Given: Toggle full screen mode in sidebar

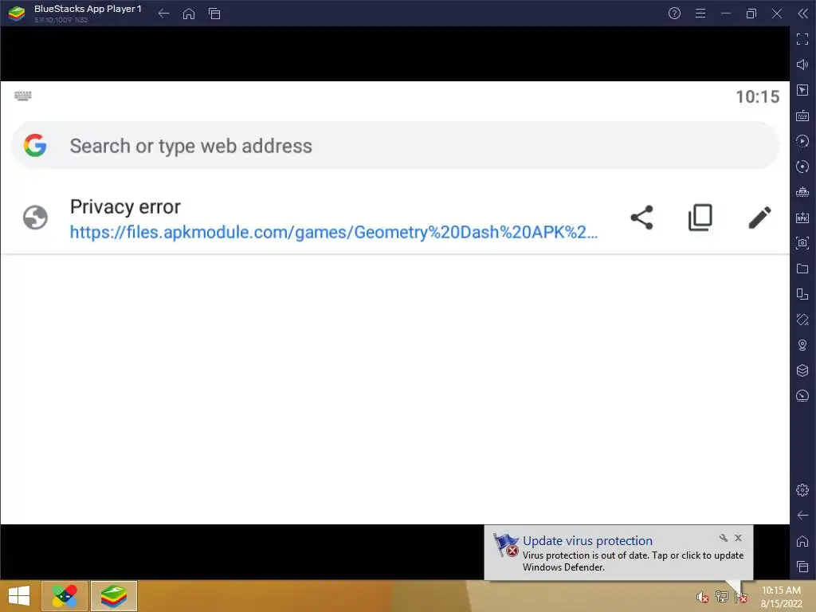Looking at the screenshot, I should (802, 39).
